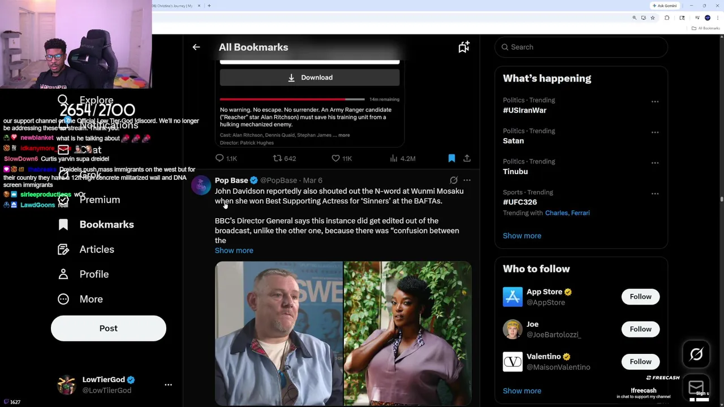The image size is (724, 407).
Task: Open a new browser tab
Action: [209, 6]
